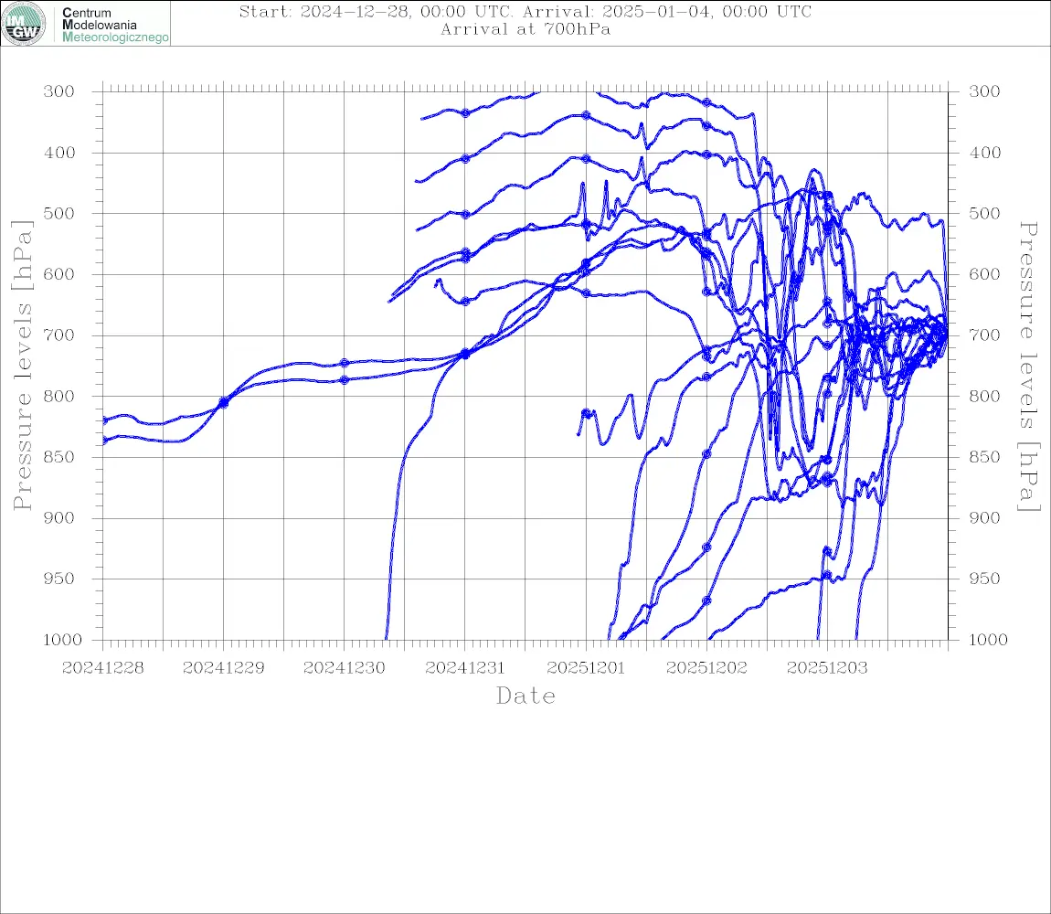Click the 'Date' x-axis title
This screenshot has width=1051, height=914.
[525, 696]
